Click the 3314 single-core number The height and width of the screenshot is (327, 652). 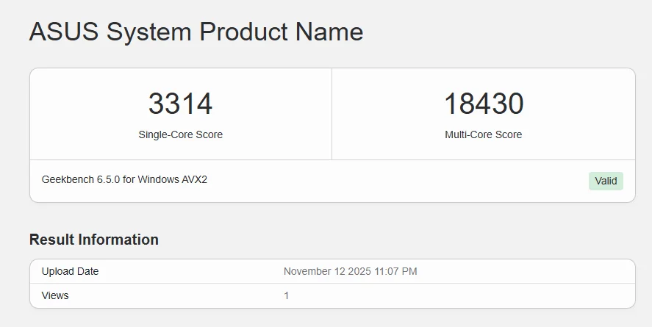(180, 104)
